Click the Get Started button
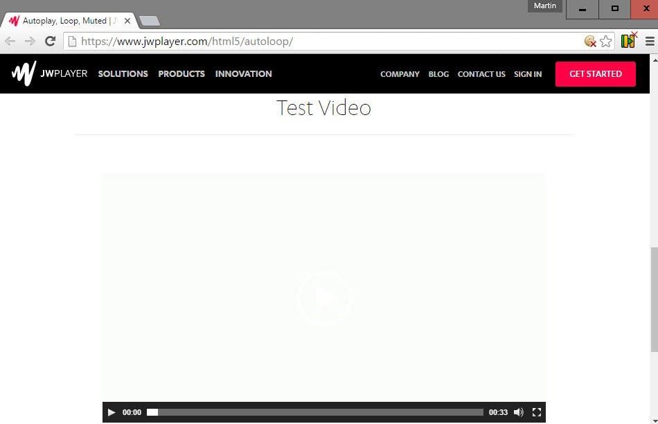 [x=596, y=74]
